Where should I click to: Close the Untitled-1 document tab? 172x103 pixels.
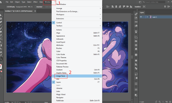coord(35,11)
